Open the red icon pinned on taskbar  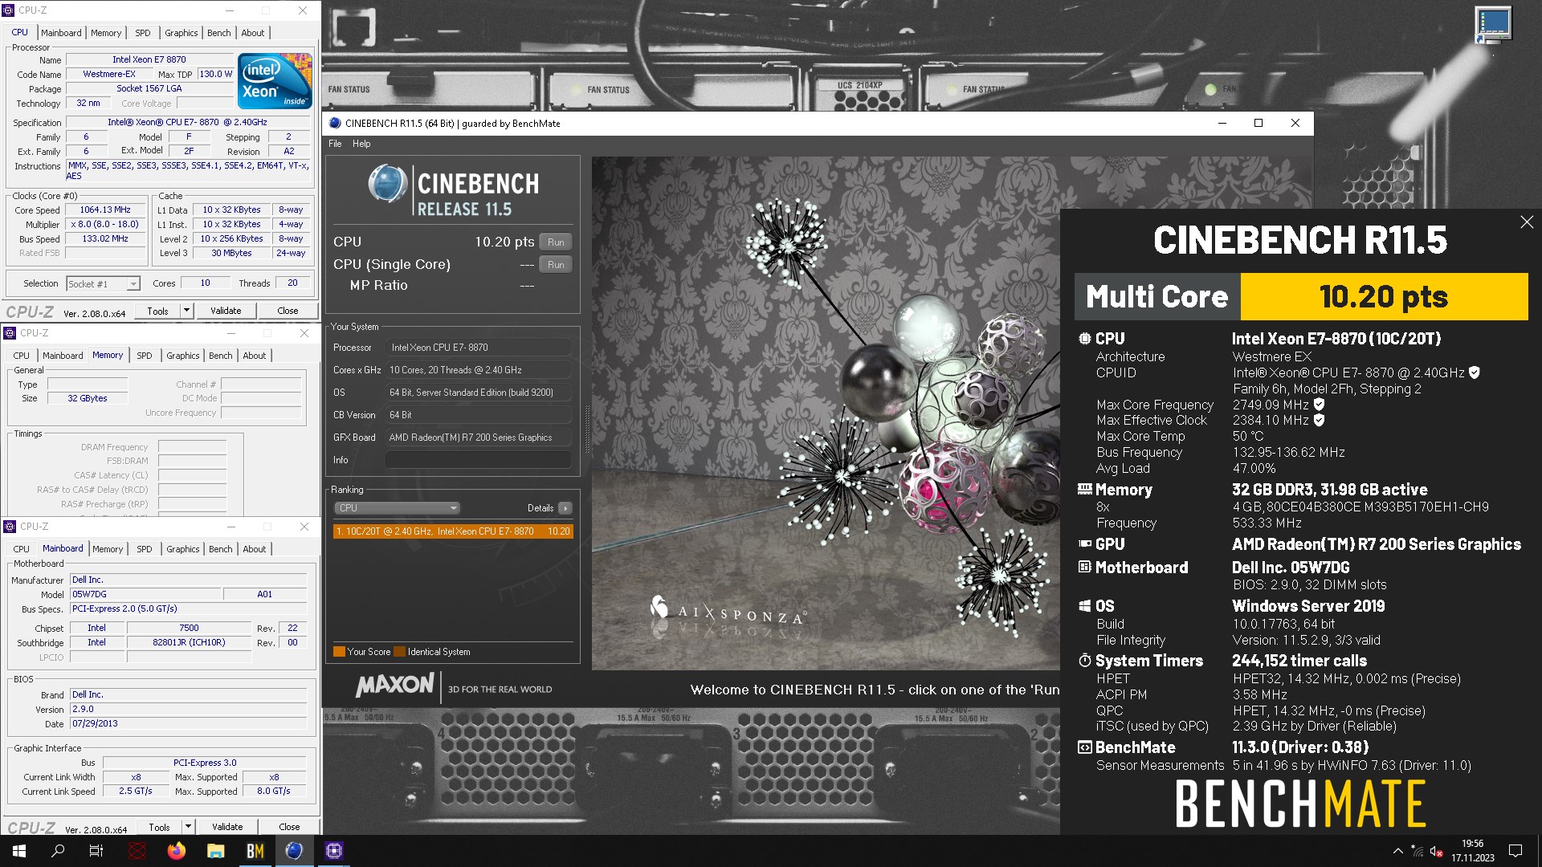[x=137, y=851]
